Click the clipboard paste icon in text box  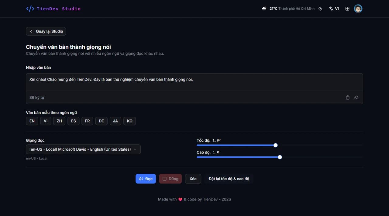(348, 98)
